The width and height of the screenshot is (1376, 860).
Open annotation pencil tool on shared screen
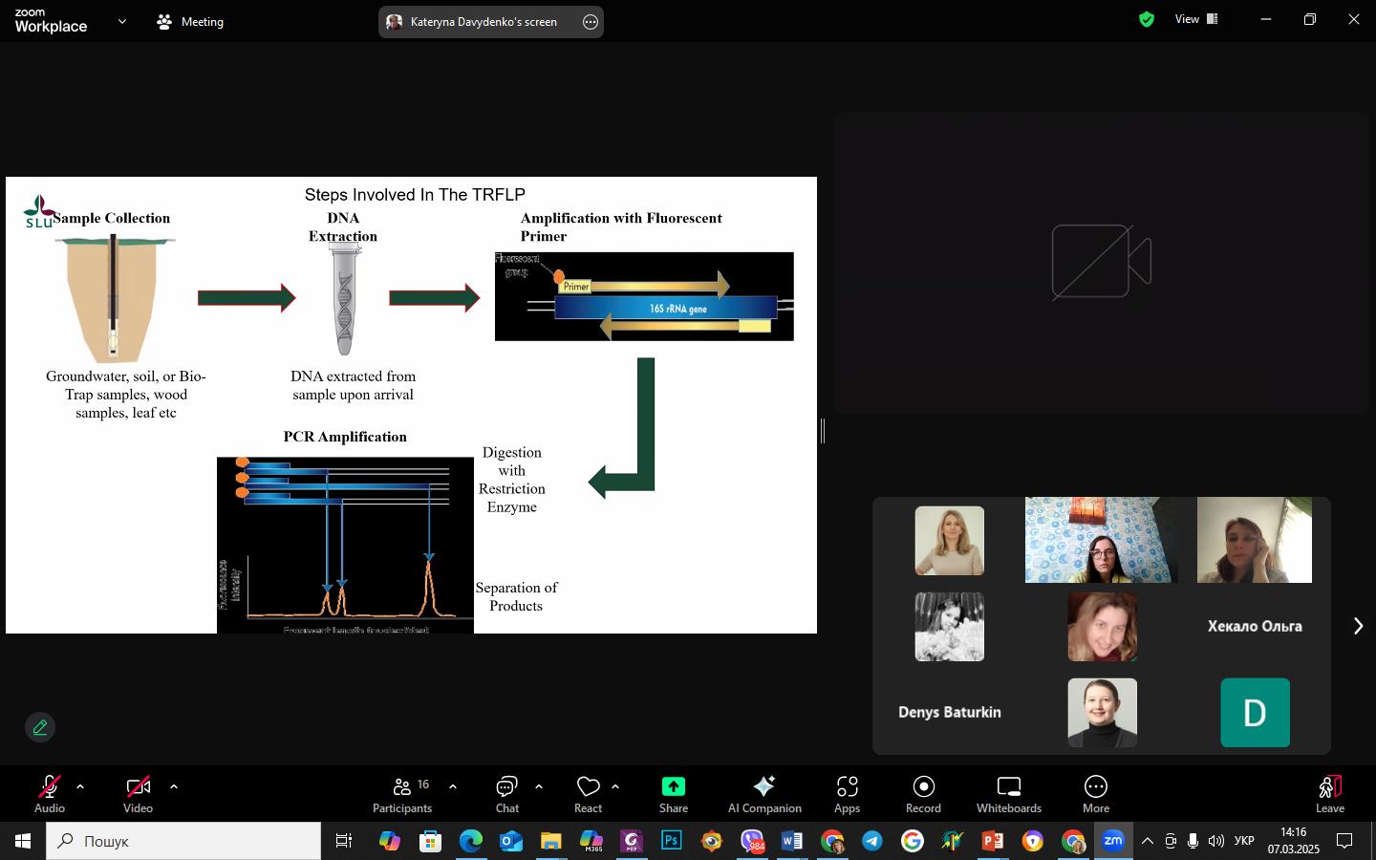pos(40,727)
